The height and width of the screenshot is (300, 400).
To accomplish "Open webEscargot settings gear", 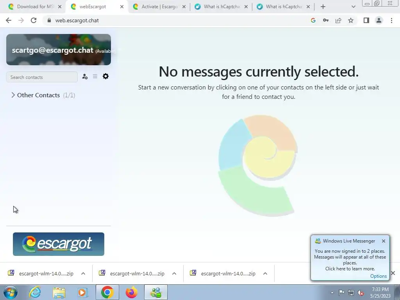I will click(x=105, y=76).
